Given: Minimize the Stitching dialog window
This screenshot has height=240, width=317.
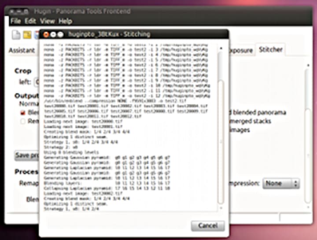Looking at the screenshot, I should pos(53,35).
